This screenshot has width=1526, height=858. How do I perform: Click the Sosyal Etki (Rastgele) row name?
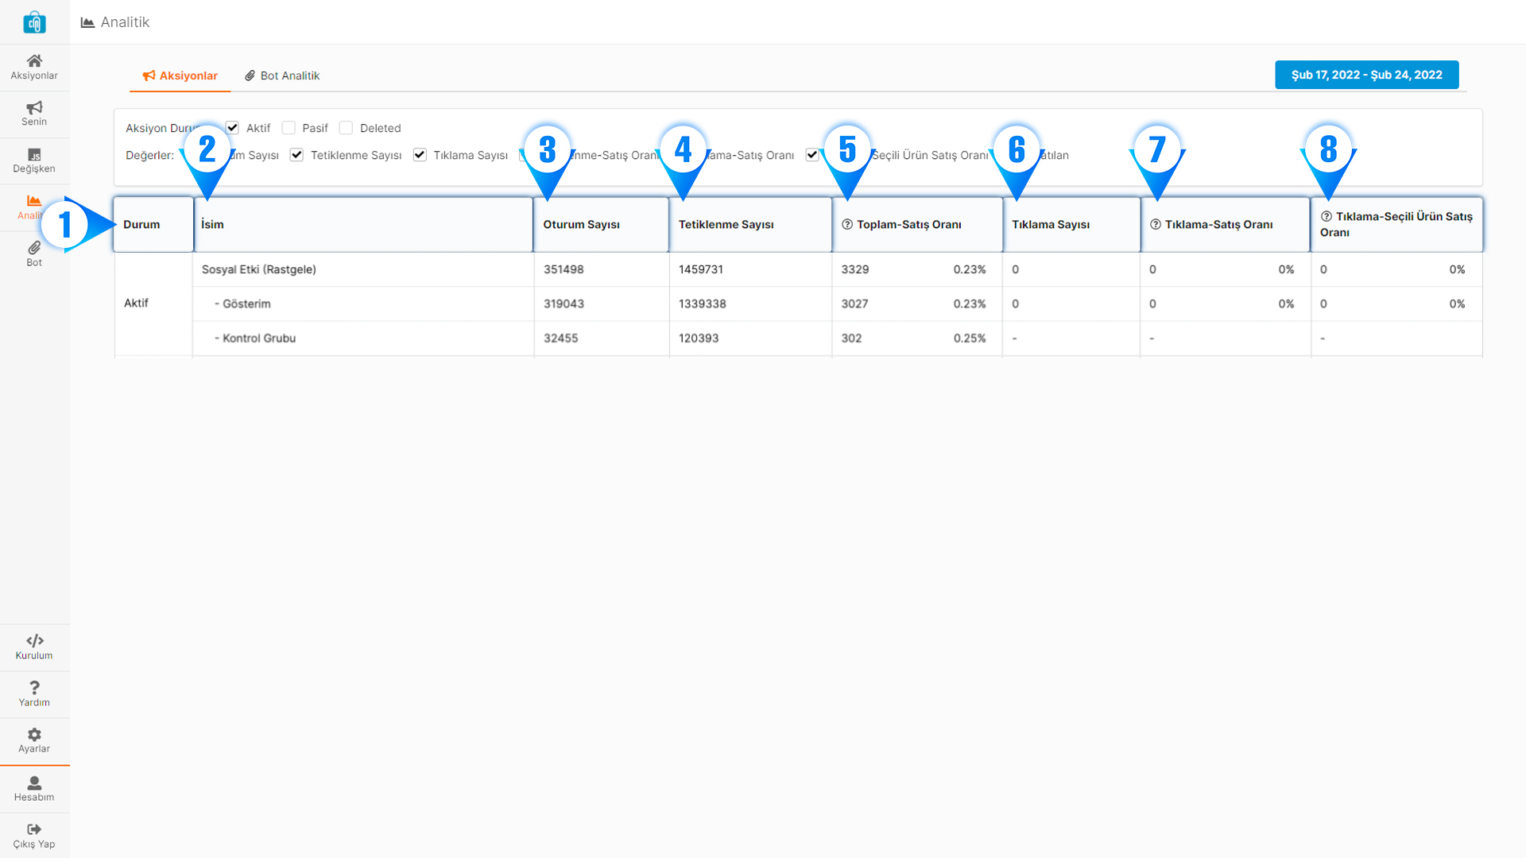coord(258,269)
